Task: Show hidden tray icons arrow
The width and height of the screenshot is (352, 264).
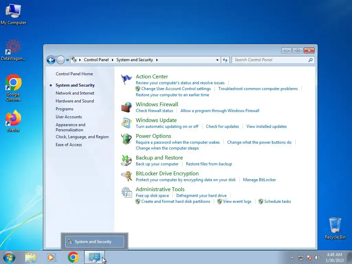Action: 292,257
